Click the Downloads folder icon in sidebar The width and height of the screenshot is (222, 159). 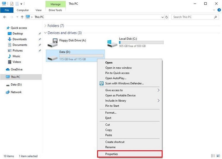9,39
